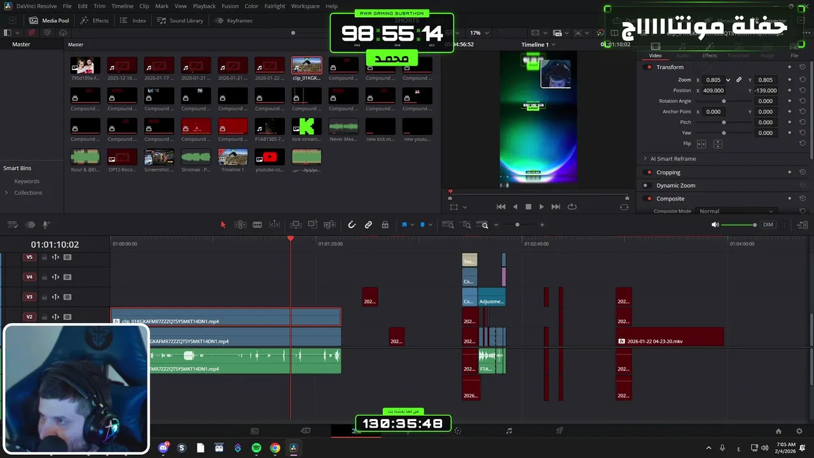The image size is (814, 458).
Task: Toggle V5 track lock
Action: coord(44,258)
